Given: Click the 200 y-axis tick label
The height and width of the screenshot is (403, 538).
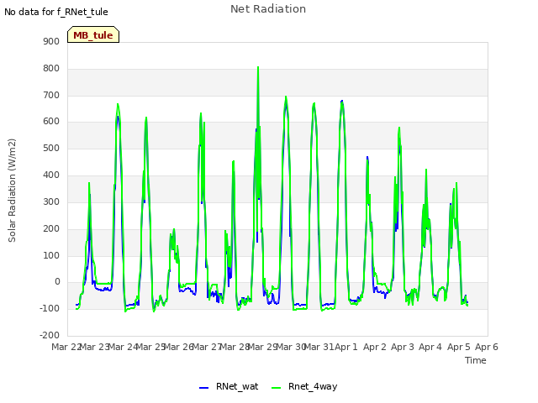Looking at the screenshot, I should [x=51, y=228].
